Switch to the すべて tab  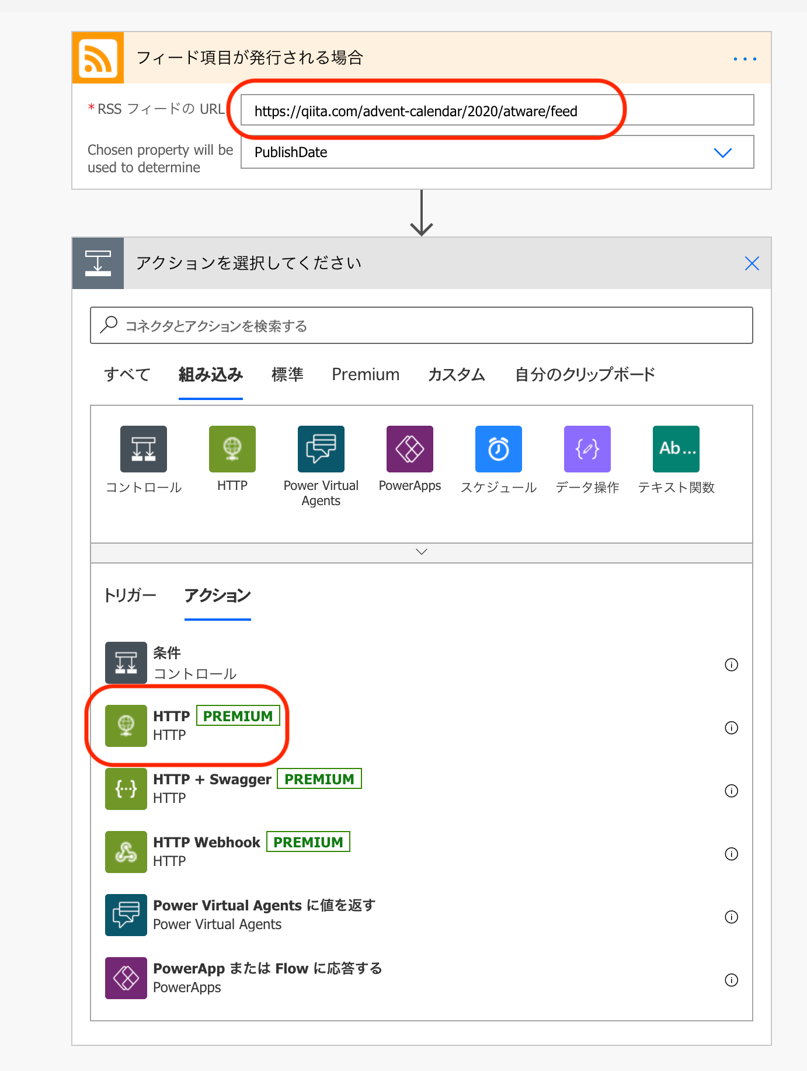point(127,374)
